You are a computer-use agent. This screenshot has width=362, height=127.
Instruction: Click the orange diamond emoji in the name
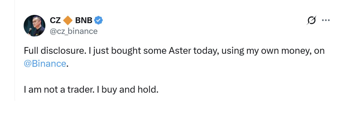(x=68, y=20)
